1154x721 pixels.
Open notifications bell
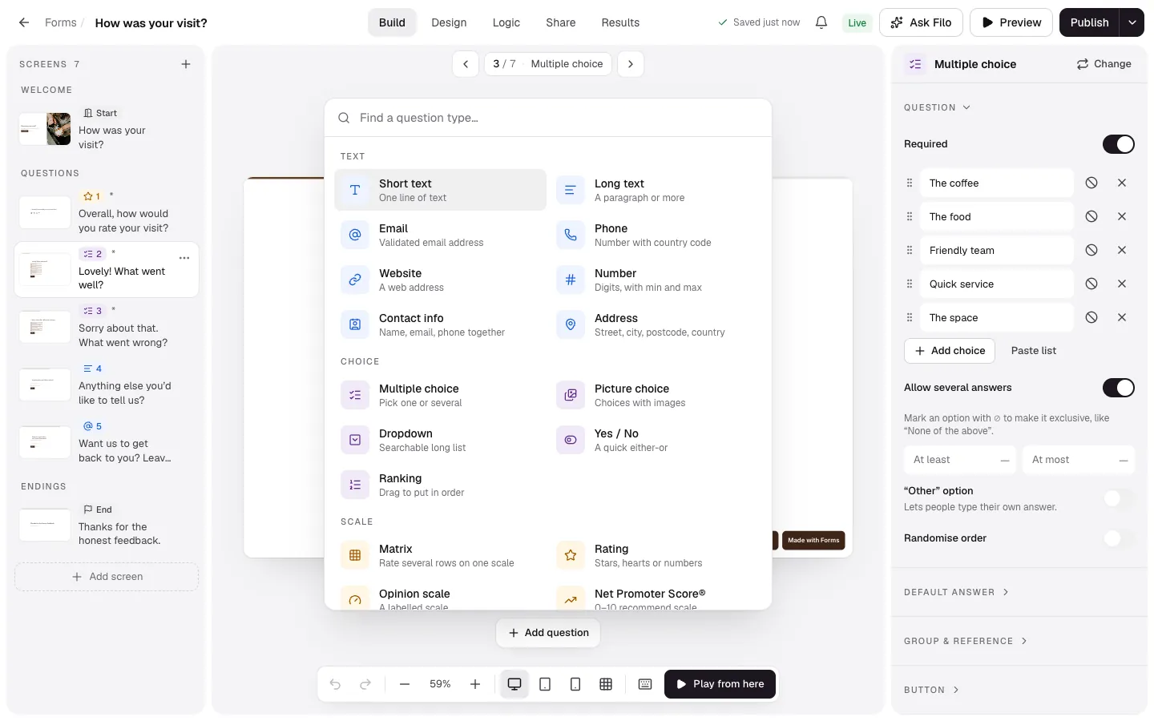point(821,22)
